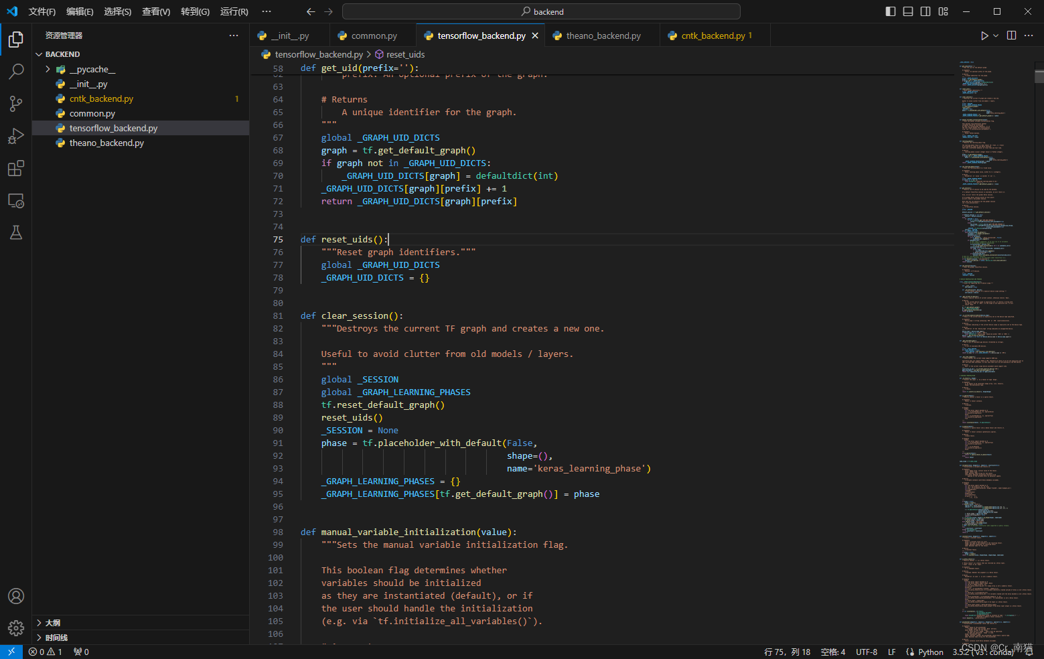Viewport: 1044px width, 659px height.
Task: Click the Accounts icon in activity bar
Action: click(x=16, y=596)
